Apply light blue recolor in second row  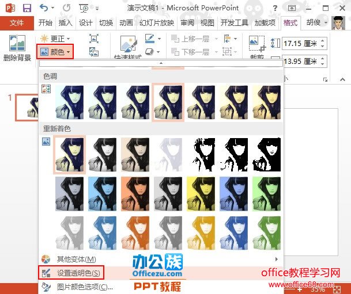coord(102,194)
